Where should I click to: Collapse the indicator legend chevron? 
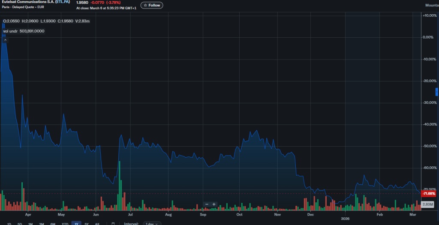tap(5, 40)
